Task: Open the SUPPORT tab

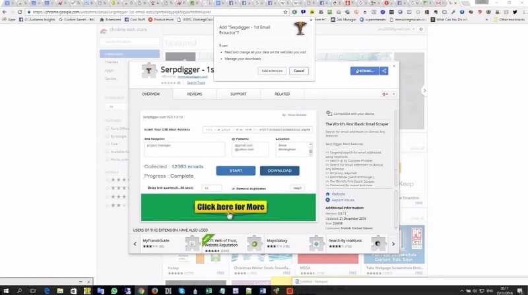Action: point(238,94)
